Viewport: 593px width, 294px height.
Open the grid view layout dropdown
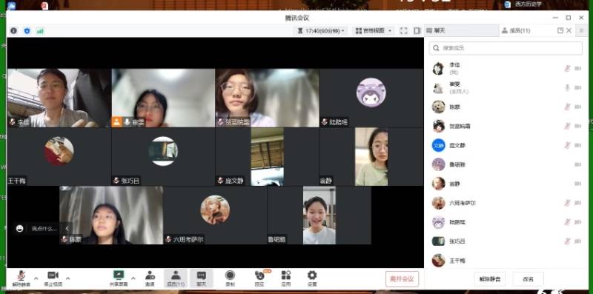click(x=374, y=31)
